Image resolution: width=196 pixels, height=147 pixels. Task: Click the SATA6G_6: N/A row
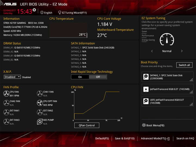pyautogui.click(x=79, y=67)
